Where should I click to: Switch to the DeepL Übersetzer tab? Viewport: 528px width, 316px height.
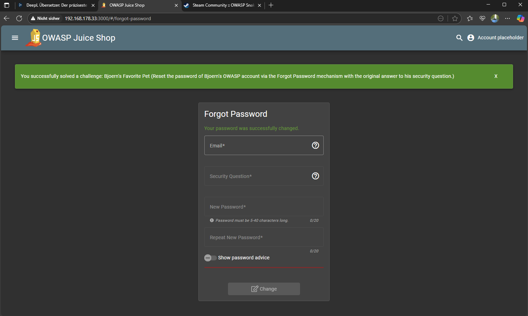(x=56, y=5)
